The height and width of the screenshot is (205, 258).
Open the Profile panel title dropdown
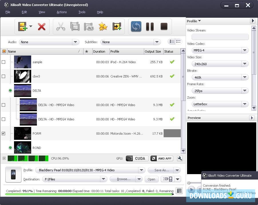point(194,21)
